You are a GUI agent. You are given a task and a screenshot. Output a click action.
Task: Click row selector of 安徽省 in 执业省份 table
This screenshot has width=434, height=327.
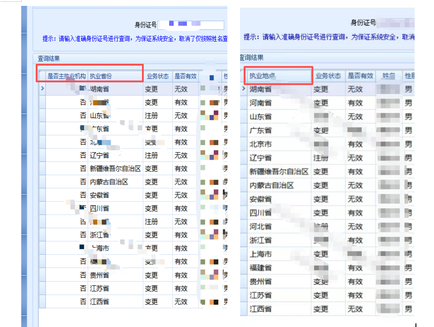[42, 195]
